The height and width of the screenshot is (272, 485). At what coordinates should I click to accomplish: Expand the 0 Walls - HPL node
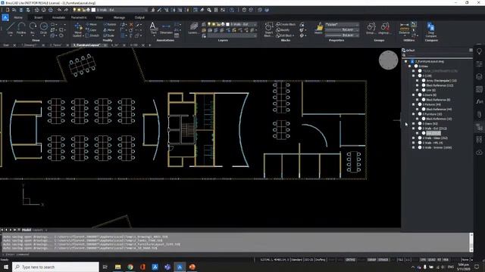tap(413, 143)
